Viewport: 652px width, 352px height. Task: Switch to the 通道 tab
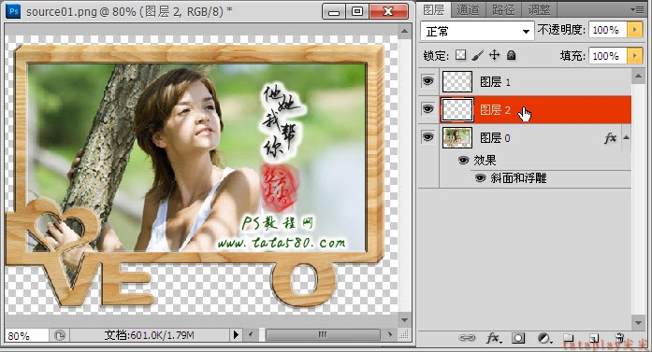point(468,9)
